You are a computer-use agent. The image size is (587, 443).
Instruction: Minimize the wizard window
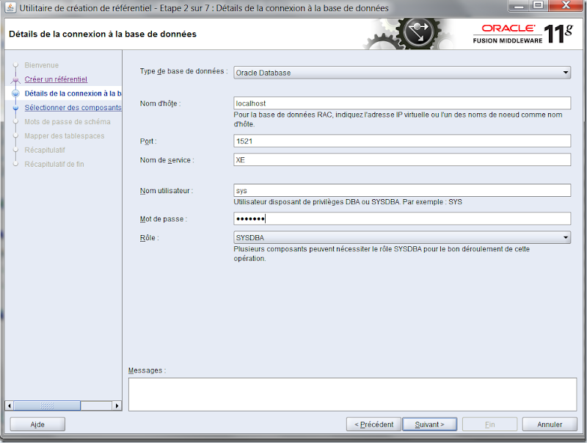(519, 6)
